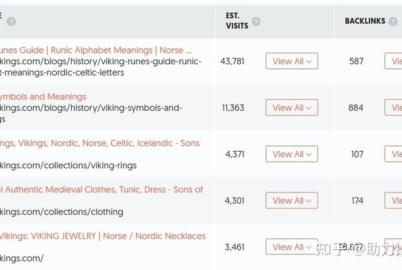Open backlinks View button for 884 row
Image resolution: width=402 pixels, height=270 pixels.
click(x=393, y=107)
